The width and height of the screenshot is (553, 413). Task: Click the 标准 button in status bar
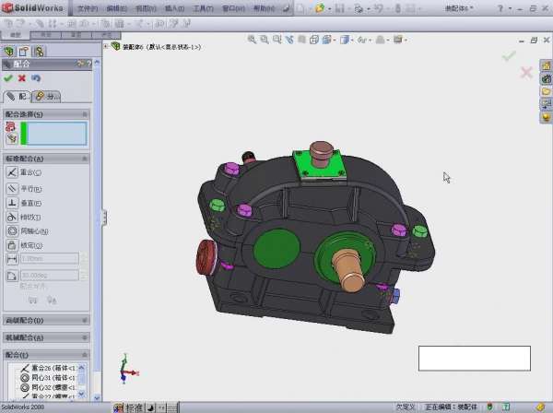[134, 407]
